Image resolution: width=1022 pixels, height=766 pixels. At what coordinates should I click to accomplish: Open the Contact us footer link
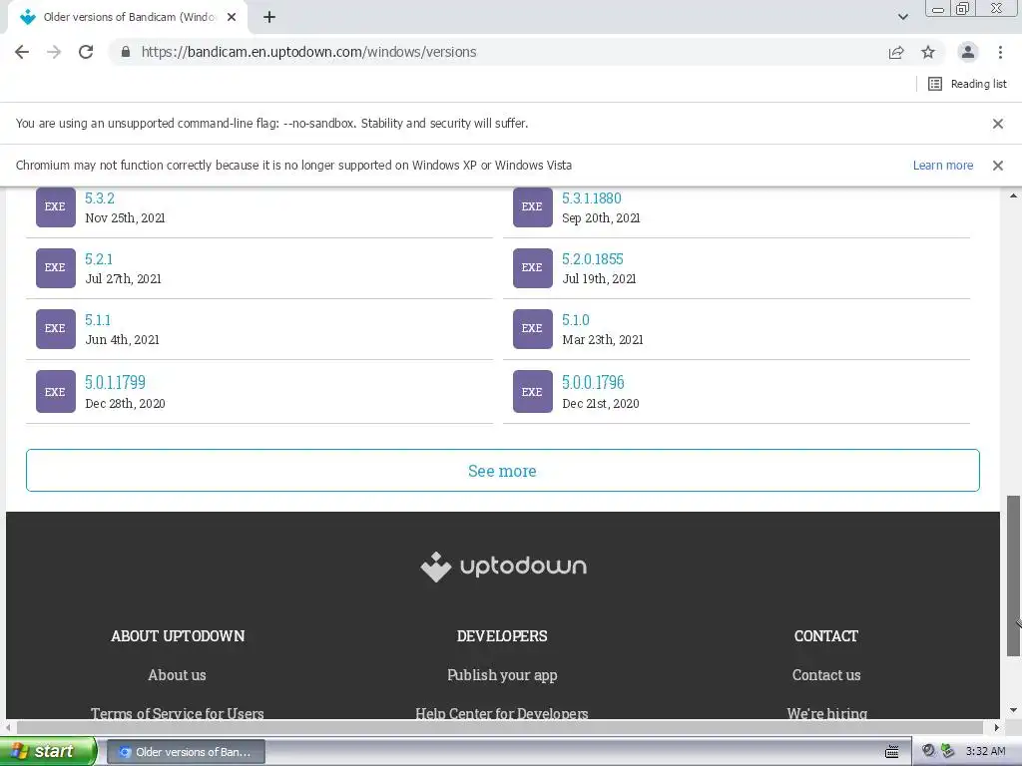point(826,675)
